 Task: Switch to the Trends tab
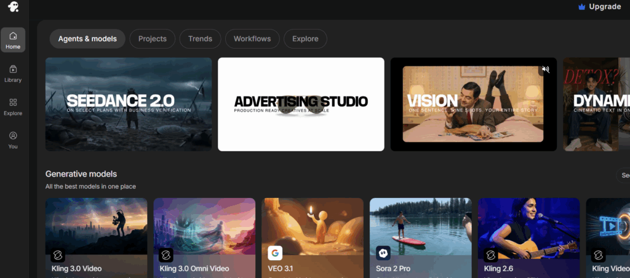click(200, 39)
